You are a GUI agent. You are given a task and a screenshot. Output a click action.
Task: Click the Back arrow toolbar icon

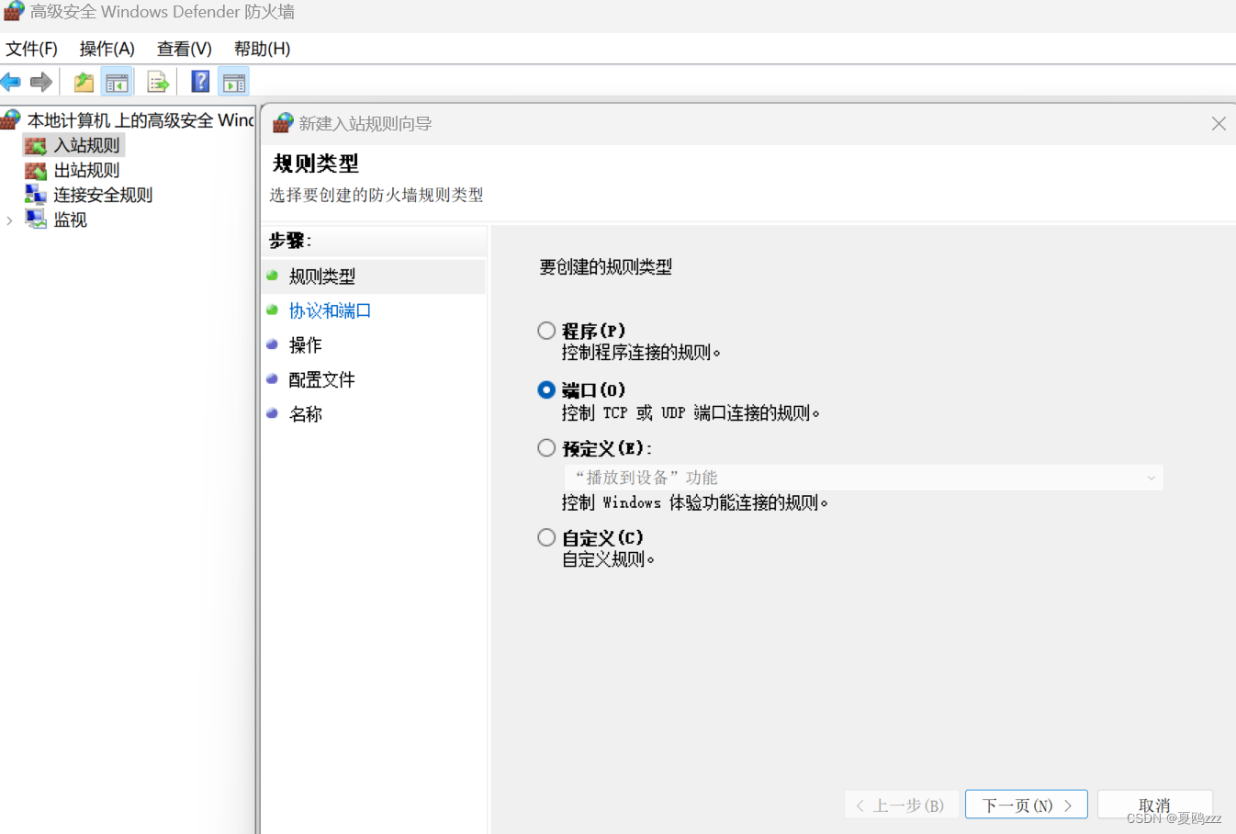pyautogui.click(x=11, y=83)
